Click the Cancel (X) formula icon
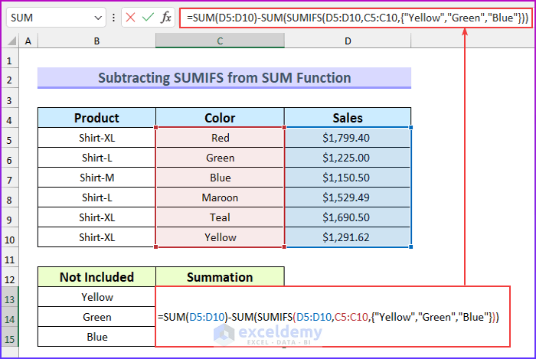536x359 pixels. click(131, 18)
